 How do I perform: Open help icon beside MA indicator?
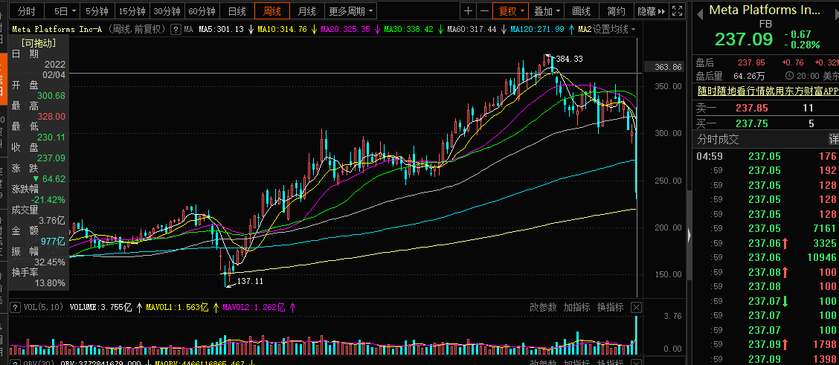click(175, 30)
